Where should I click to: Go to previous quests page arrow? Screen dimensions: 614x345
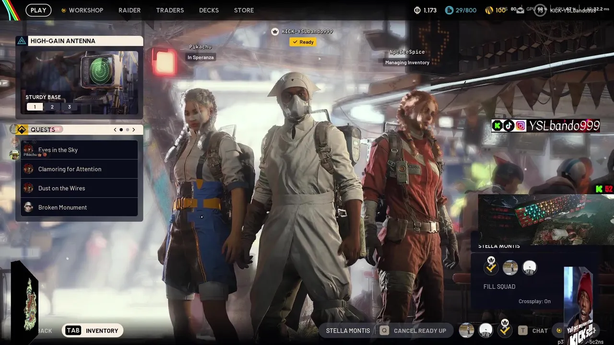(x=115, y=130)
